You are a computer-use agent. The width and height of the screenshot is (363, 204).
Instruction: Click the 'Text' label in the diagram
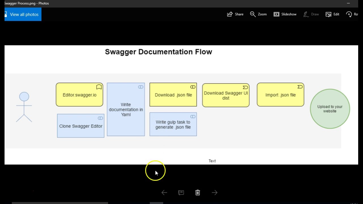tap(212, 161)
